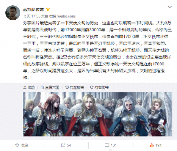Viewport: 177px width, 151px height.
Task: Click the magnifier icon beside 查看大图
Action: 42,87
